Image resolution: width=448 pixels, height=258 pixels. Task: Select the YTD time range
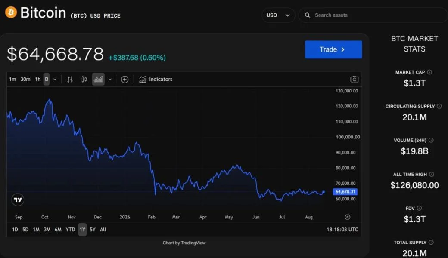point(70,230)
